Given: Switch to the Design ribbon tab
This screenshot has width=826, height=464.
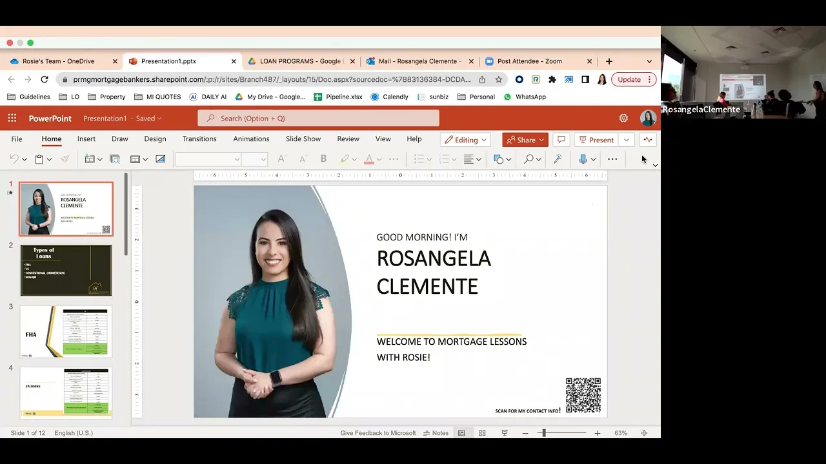Looking at the screenshot, I should coord(155,139).
